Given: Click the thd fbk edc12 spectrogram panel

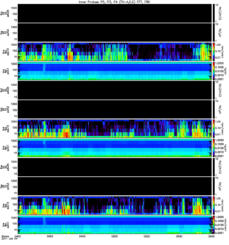Looking at the screenshot, I should point(115,129).
